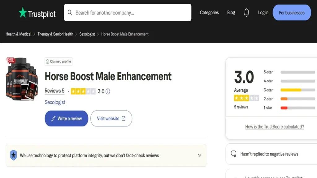Click the Horse Boost Male Enhancement heading

[x=108, y=76]
